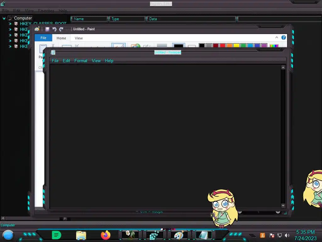Click Notepad's scroll down arrow
322x242 pixels.
click(283, 205)
